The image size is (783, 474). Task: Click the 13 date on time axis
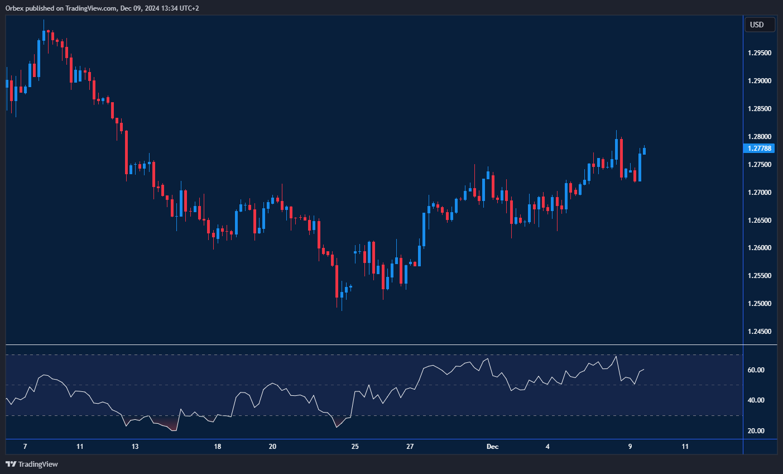135,447
